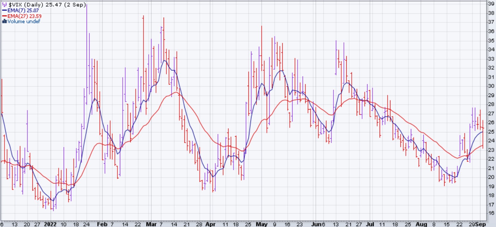Select the $VIX (Daily) title text

[x=26, y=5]
